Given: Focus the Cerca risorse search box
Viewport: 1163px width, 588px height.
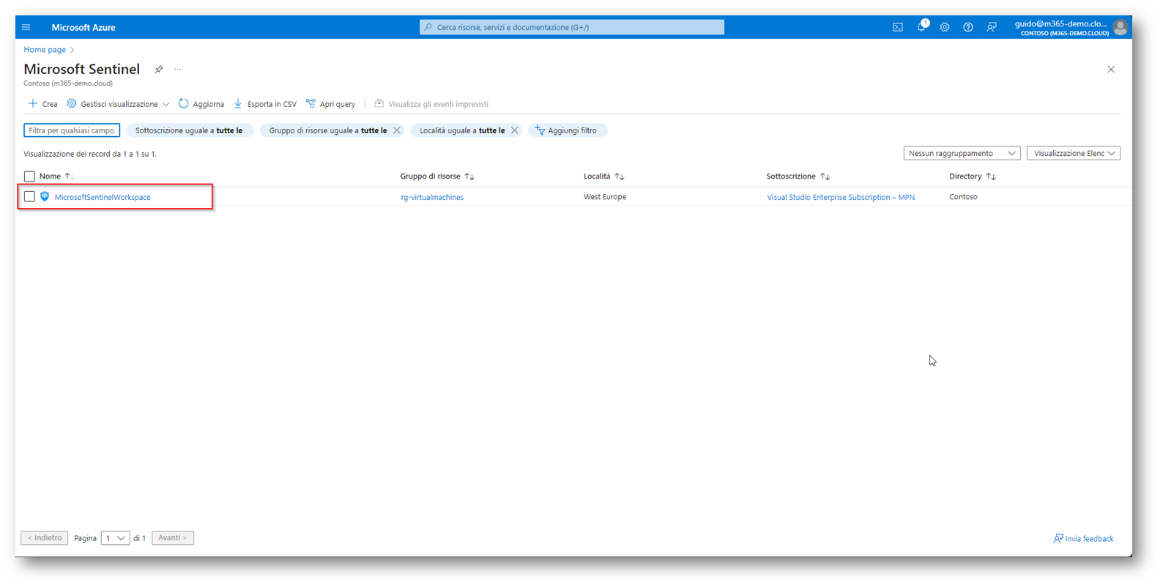Looking at the screenshot, I should pos(572,27).
